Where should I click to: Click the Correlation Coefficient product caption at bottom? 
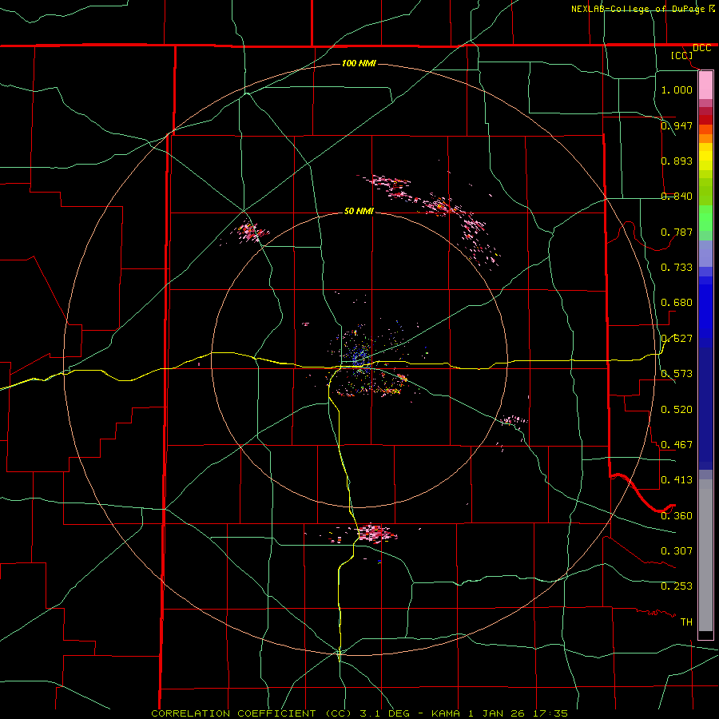click(359, 713)
